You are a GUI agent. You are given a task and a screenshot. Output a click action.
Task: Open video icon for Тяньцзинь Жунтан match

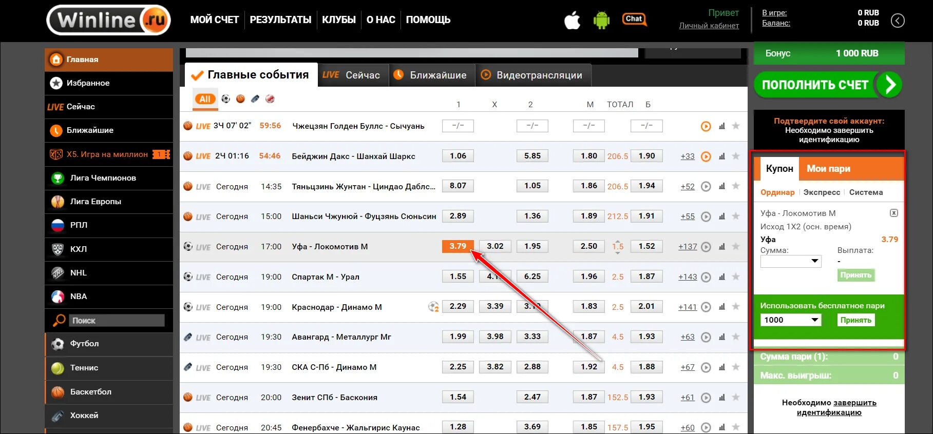(706, 187)
